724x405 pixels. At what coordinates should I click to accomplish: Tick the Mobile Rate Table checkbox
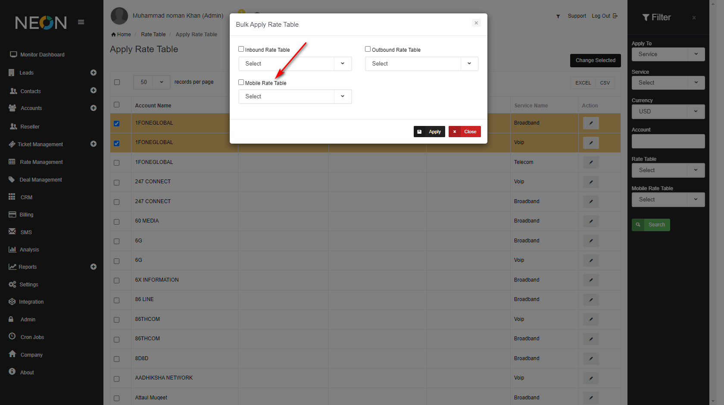click(241, 82)
